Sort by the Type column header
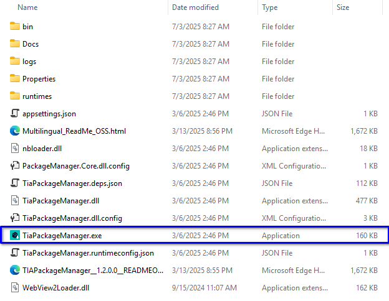Screen dimensions: 389x301 270,7
